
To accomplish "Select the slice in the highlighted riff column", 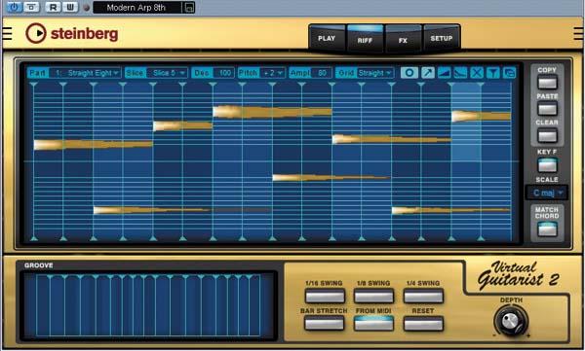I will 481,117.
